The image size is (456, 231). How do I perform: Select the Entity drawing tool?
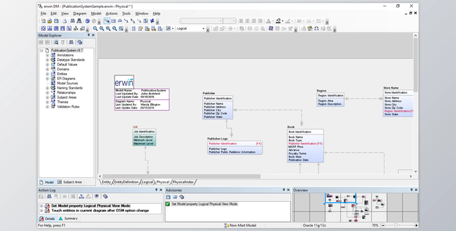point(114,21)
